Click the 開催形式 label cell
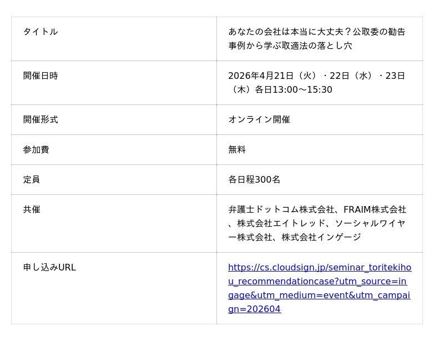The height and width of the screenshot is (341, 444). click(41, 120)
